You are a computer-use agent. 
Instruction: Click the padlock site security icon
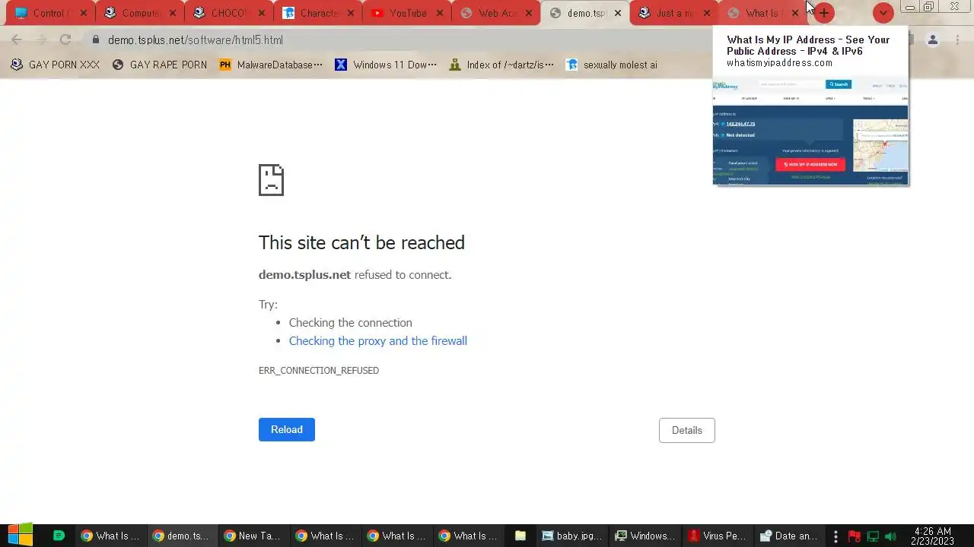point(95,40)
